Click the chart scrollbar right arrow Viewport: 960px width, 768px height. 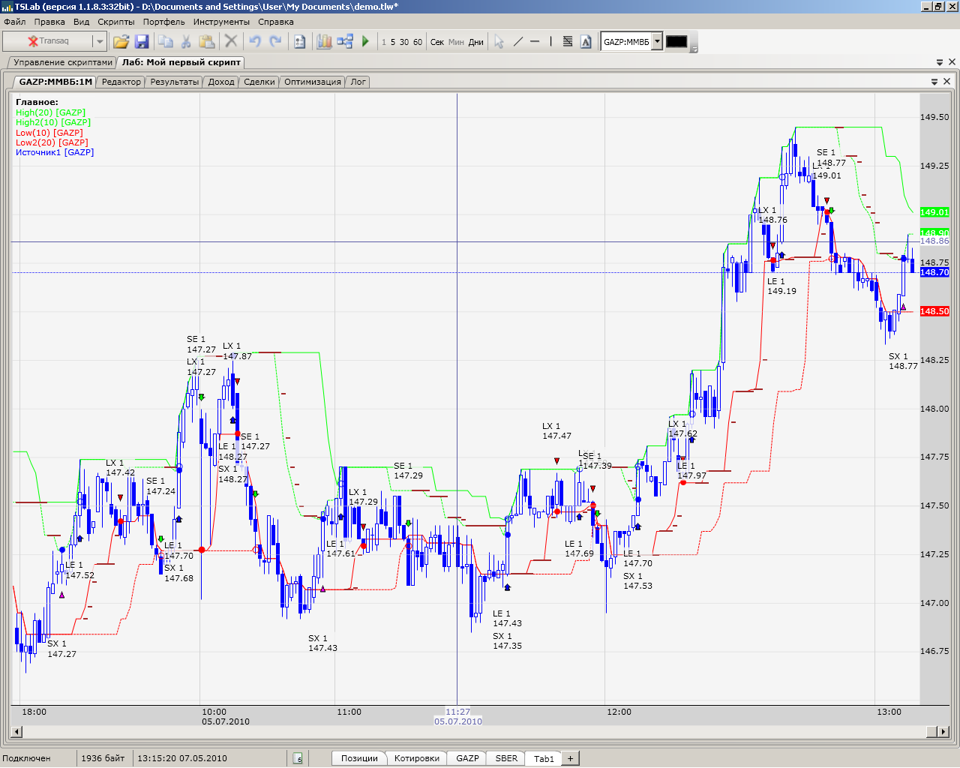[943, 731]
